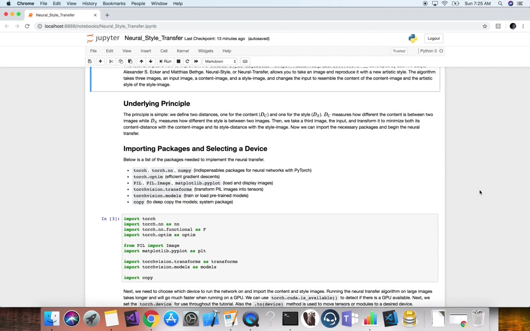530x331 pixels.
Task: Click the kernel idle indicator circle
Action: [x=441, y=51]
